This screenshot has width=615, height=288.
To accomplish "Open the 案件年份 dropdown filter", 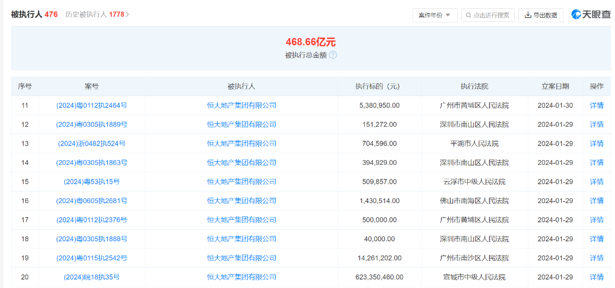I will [x=434, y=15].
